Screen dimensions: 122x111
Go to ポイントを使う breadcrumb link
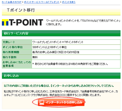(69, 2)
